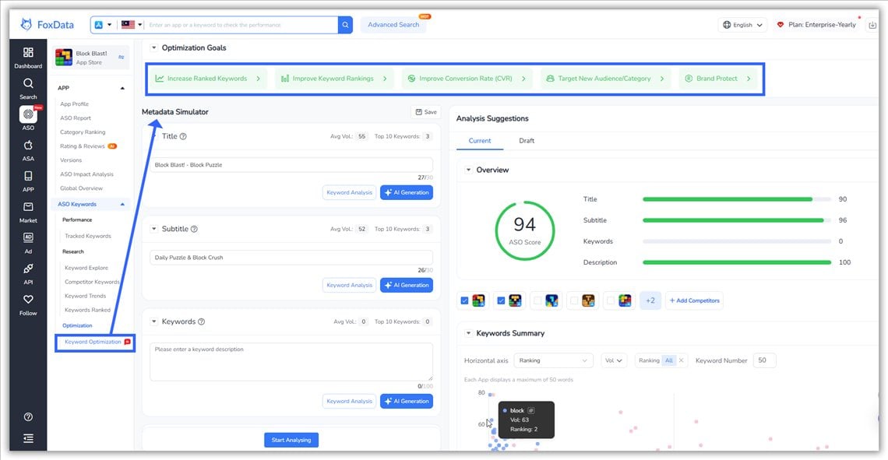Viewport: 888px width, 460px height.
Task: Click the Subtitle help icon
Action: 194,229
